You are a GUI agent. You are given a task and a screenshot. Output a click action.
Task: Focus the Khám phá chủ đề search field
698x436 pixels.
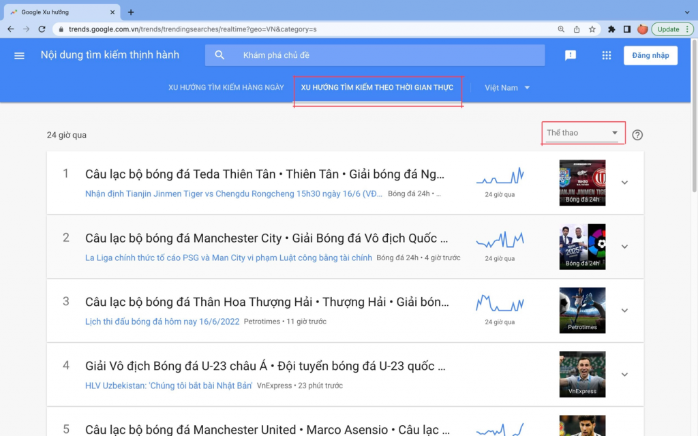tap(375, 55)
